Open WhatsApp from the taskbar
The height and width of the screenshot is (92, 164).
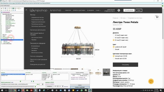pyautogui.click(x=81, y=90)
